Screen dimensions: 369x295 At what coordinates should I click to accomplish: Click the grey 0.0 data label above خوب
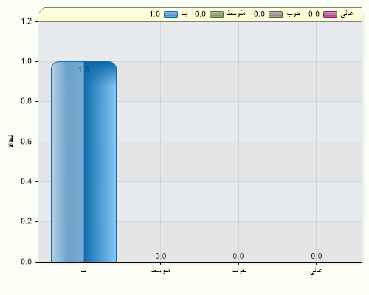click(238, 256)
